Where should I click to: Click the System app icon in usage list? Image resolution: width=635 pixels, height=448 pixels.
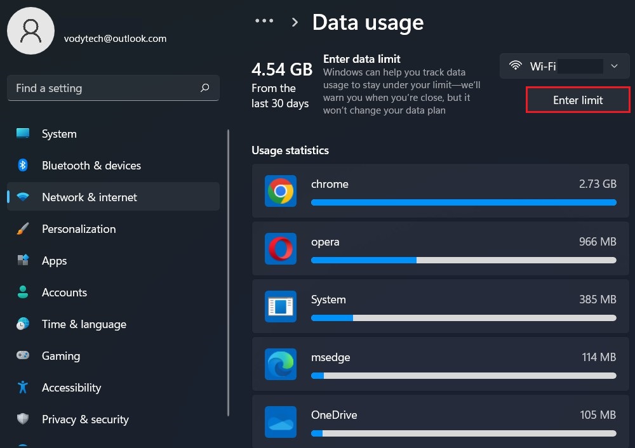[281, 306]
